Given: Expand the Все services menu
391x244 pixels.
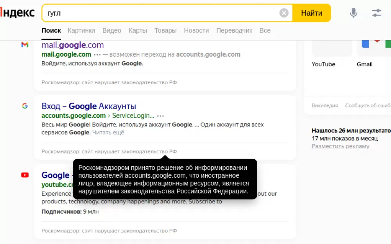Looking at the screenshot, I should click(x=265, y=30).
